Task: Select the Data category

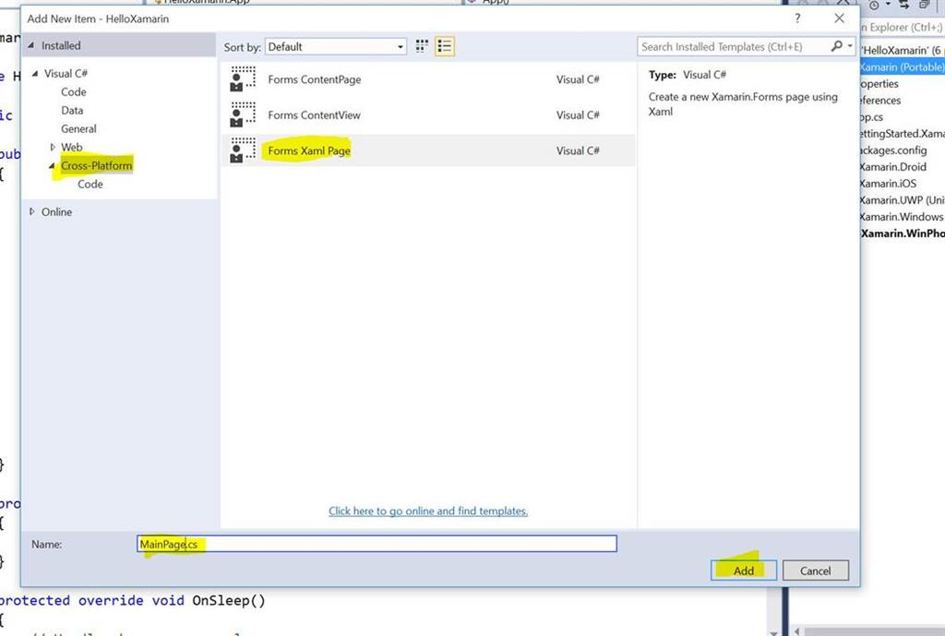Action: point(72,111)
